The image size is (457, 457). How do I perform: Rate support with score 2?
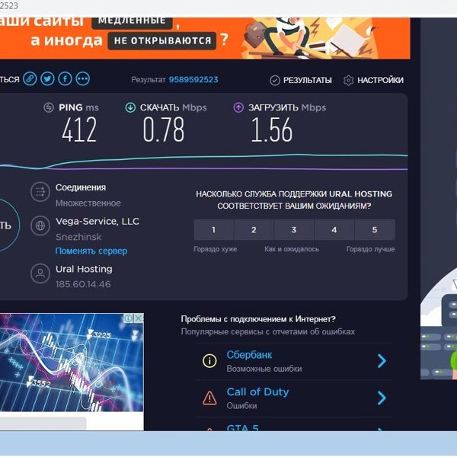tap(254, 230)
